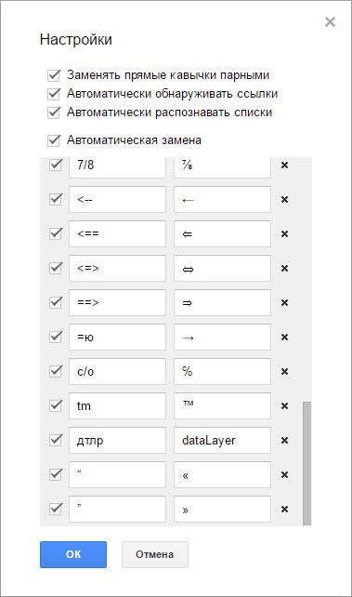Toggle 'Автоматическая замена' checkbox
Screen dimensions: 352x597
(54, 140)
